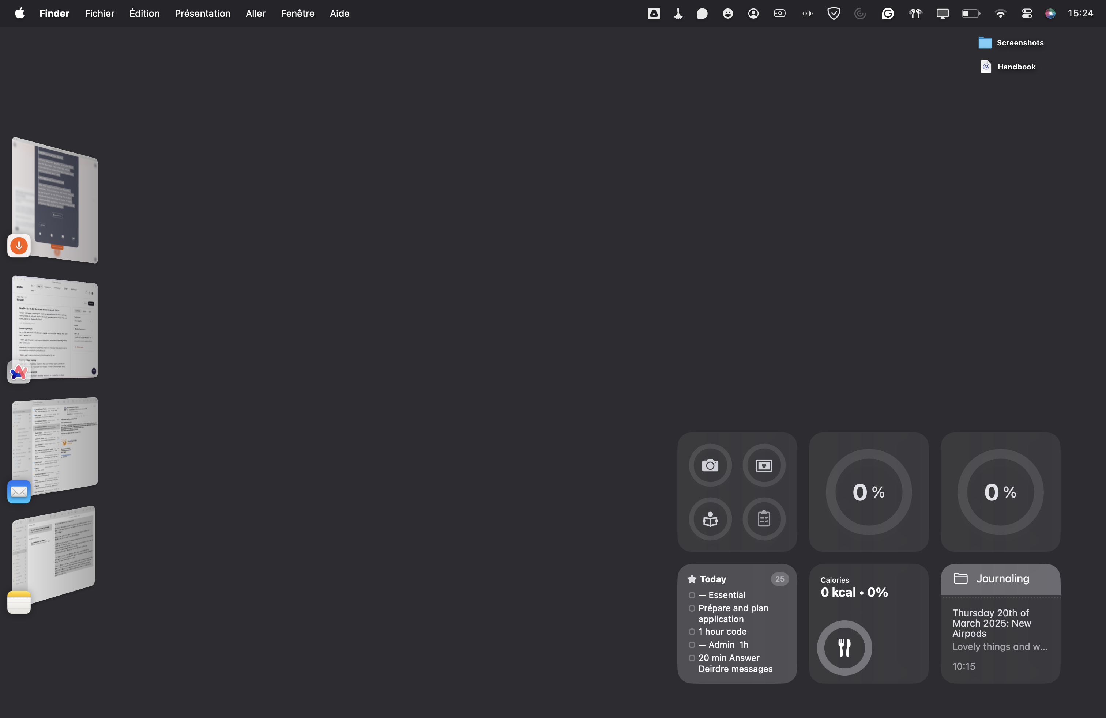Open the Présentation menu
This screenshot has height=718, width=1106.
[202, 14]
